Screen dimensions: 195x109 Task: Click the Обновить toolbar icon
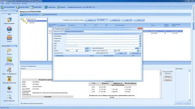click(62, 7)
